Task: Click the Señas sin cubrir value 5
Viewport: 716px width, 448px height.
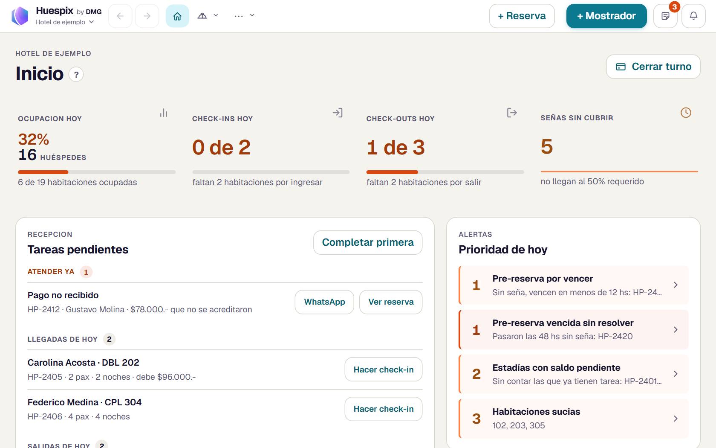Action: coord(547,147)
